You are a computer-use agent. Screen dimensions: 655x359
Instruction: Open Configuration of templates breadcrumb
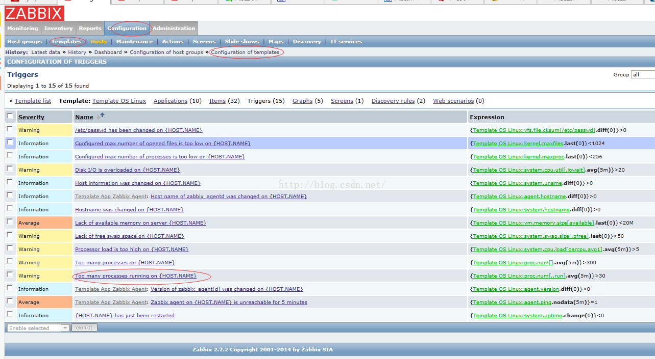coord(245,52)
